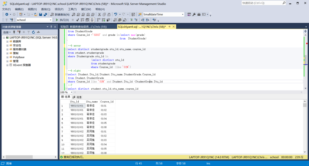Click the Parse query checkmark icon
Image resolution: width=309 pixels, height=166 pixels.
78,20
